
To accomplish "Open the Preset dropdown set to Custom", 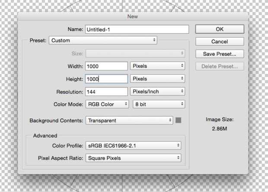I will [x=103, y=40].
